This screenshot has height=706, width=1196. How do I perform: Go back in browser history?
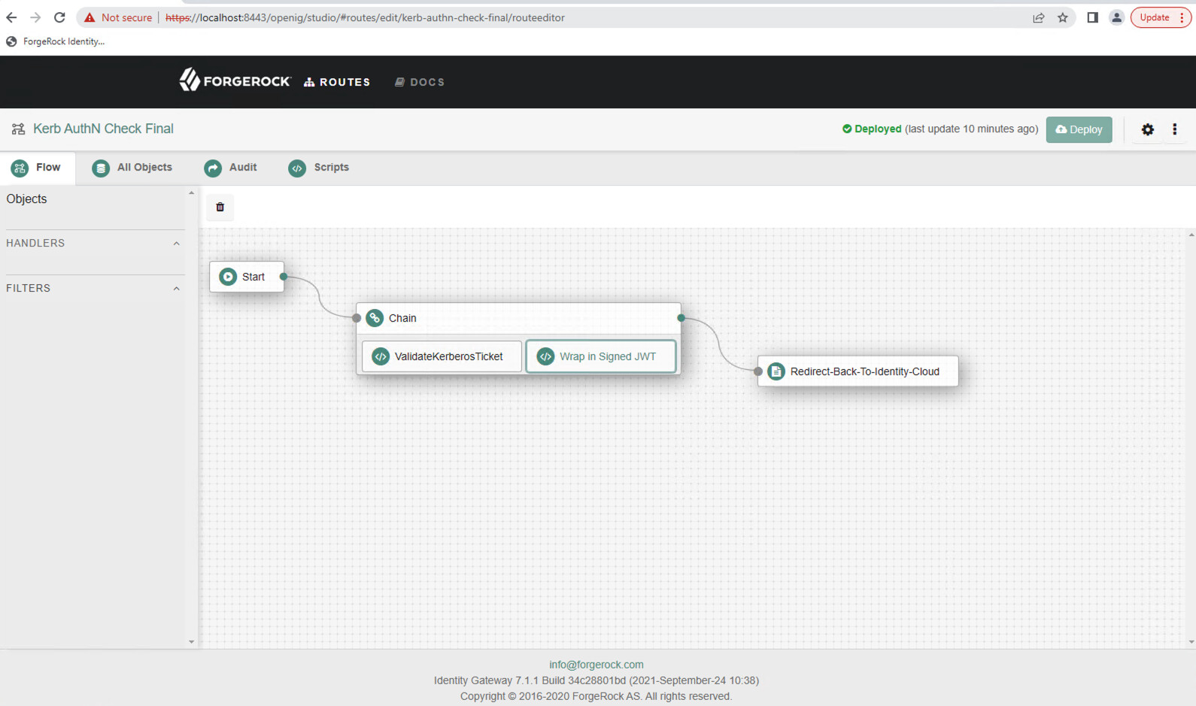click(11, 17)
